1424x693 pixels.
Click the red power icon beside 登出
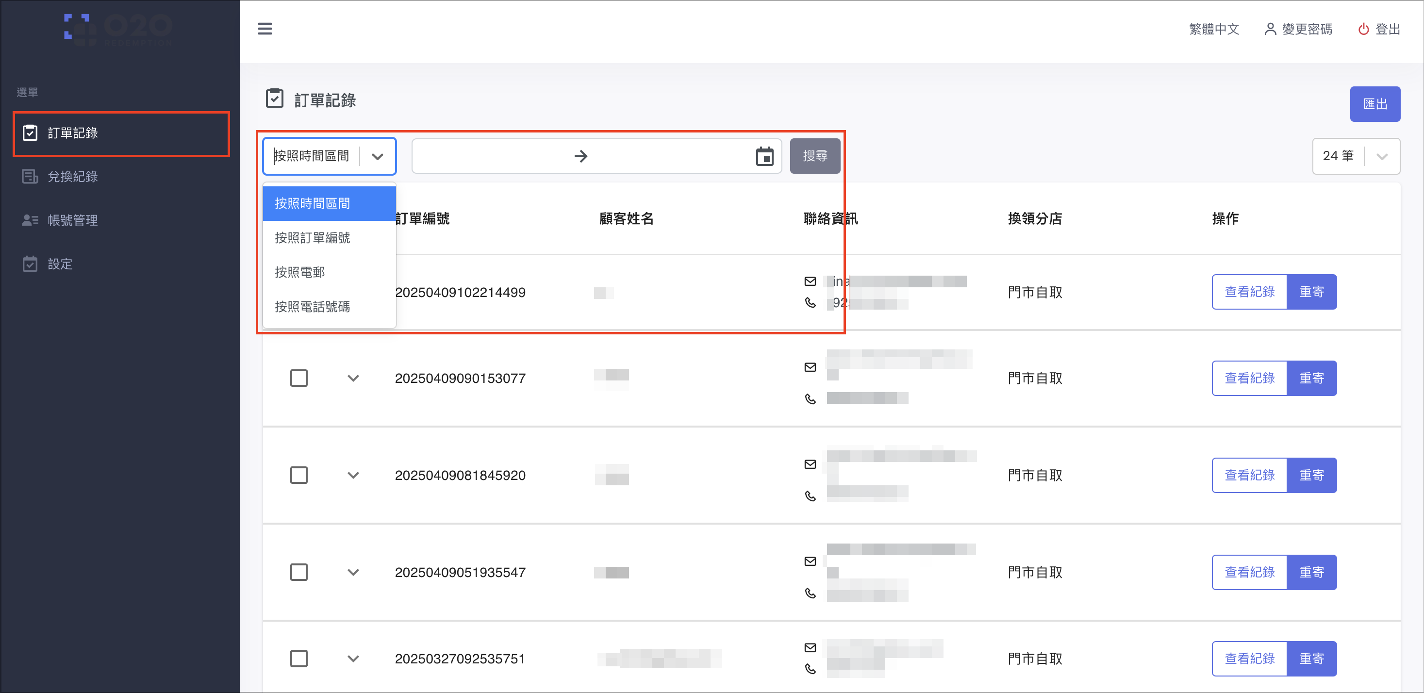1363,29
